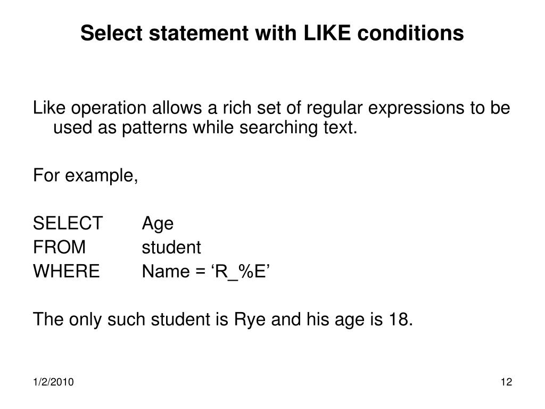Click the WHERE keyword

pos(67,271)
